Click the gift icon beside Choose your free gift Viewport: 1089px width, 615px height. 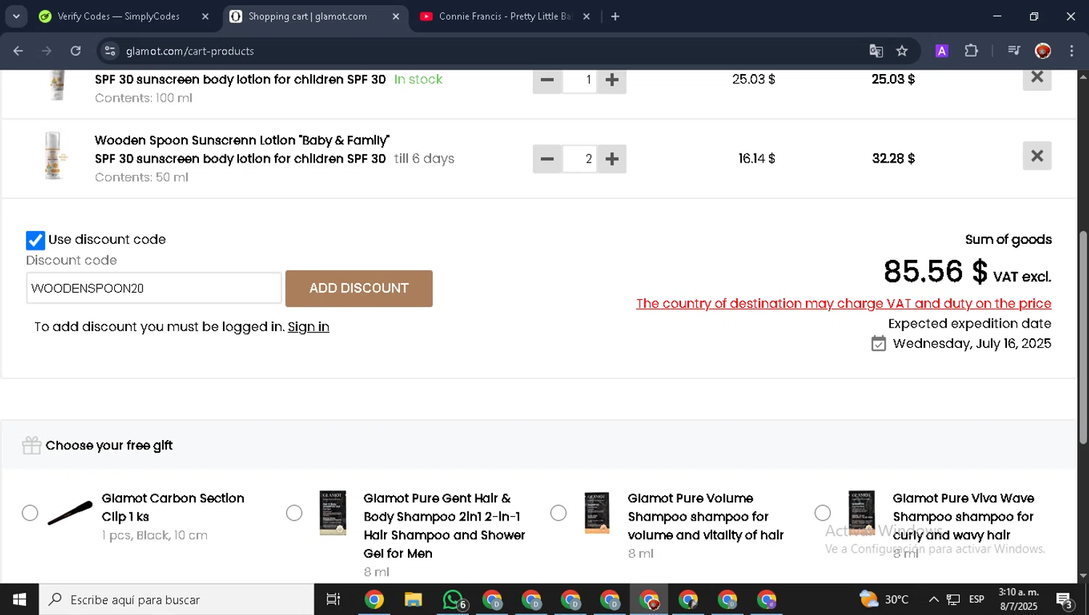[31, 445]
